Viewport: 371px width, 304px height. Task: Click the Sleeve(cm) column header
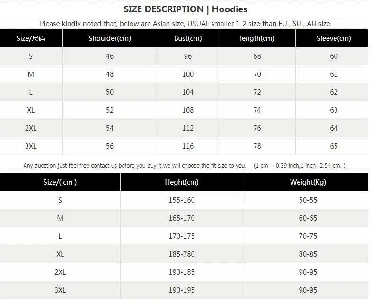click(x=333, y=38)
